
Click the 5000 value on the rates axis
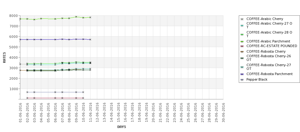click(x=14, y=47)
